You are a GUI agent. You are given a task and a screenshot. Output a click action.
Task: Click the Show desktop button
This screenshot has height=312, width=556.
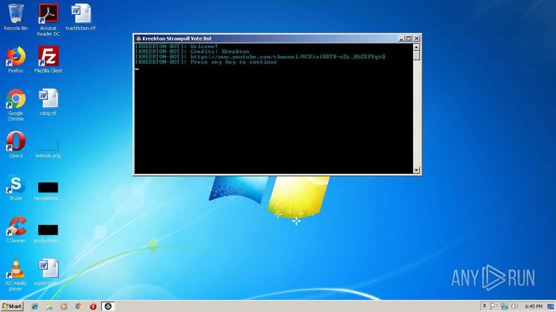click(x=551, y=306)
